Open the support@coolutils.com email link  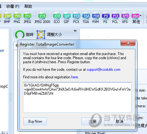104,70
